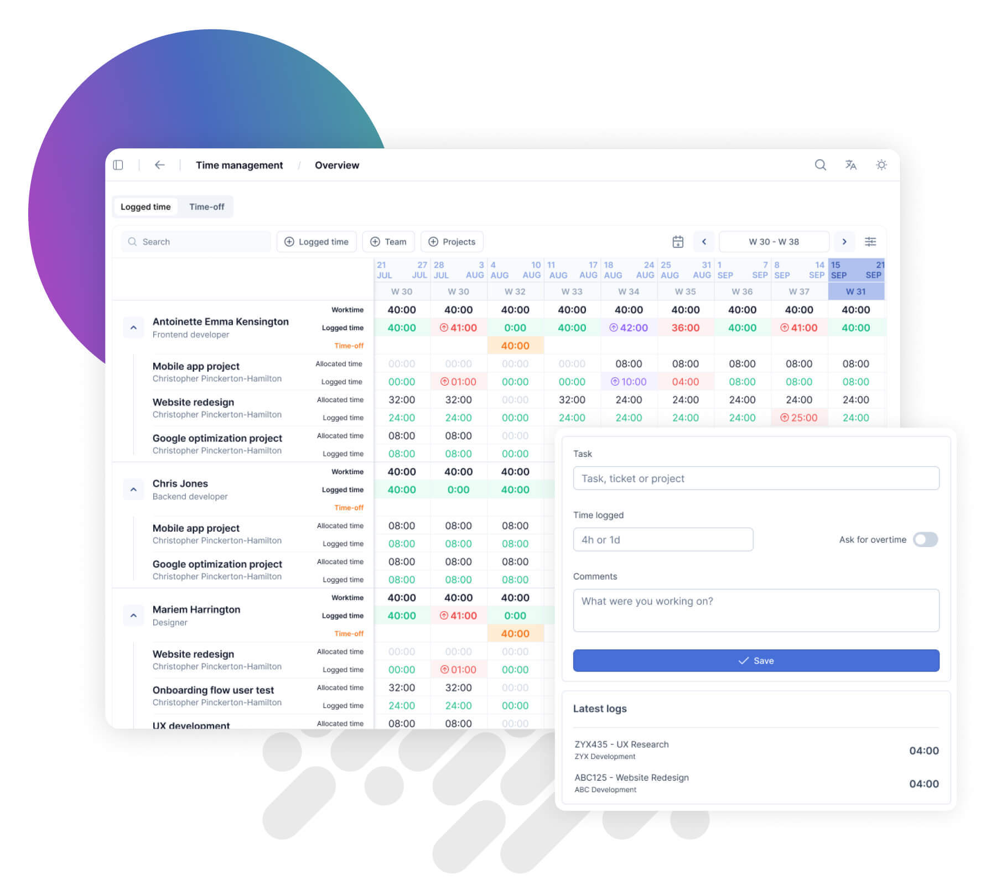
Task: Click Antoinette's Time-off cell showing 40:00
Action: point(515,345)
